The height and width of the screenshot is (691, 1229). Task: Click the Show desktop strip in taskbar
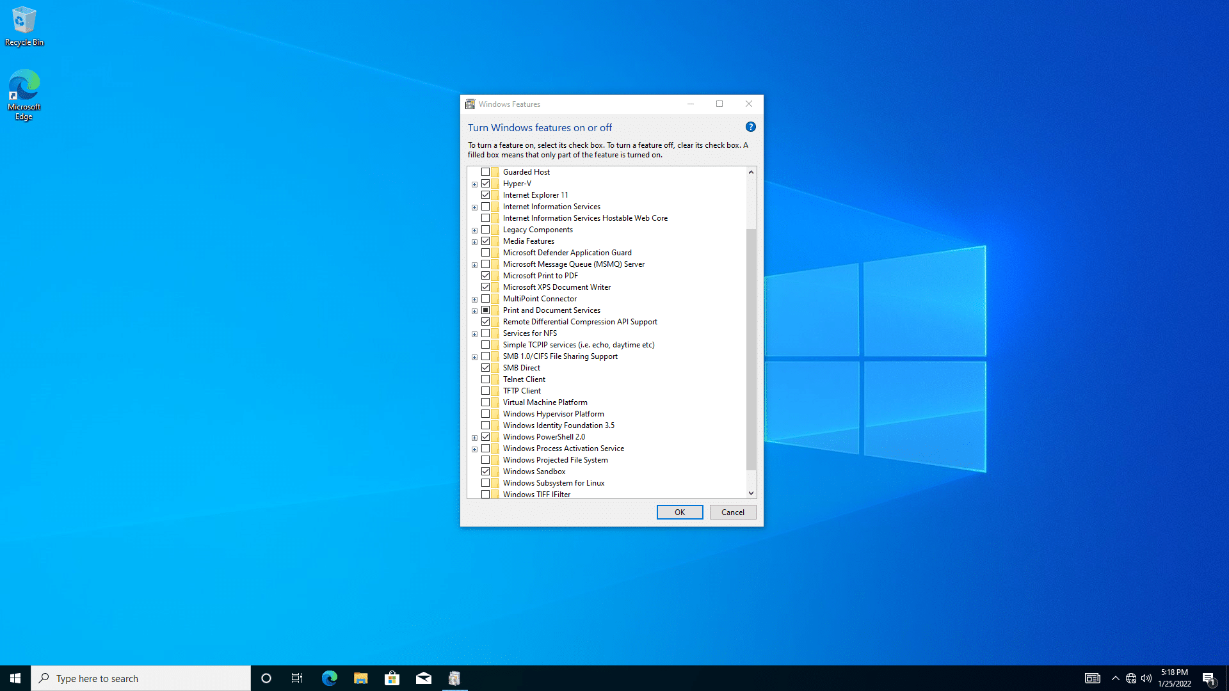click(x=1227, y=678)
